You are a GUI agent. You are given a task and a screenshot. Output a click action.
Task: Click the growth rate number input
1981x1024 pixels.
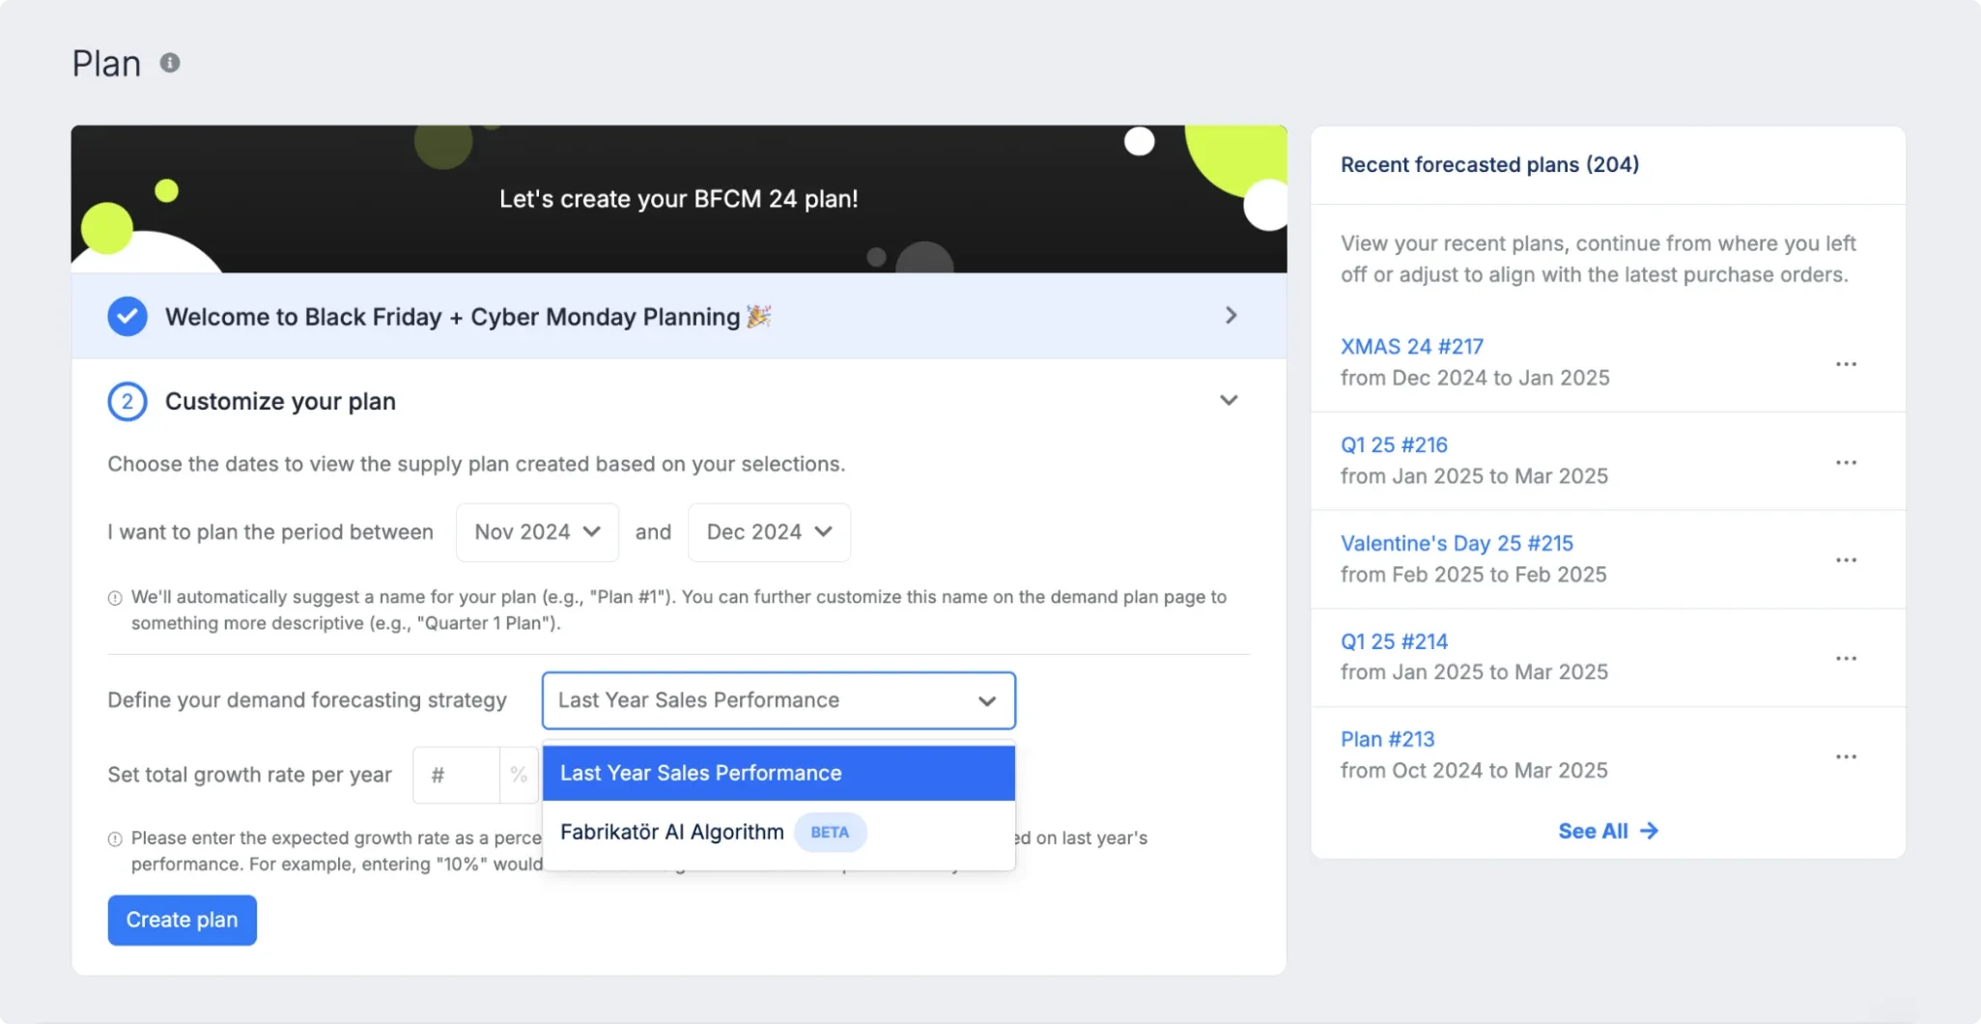[456, 775]
